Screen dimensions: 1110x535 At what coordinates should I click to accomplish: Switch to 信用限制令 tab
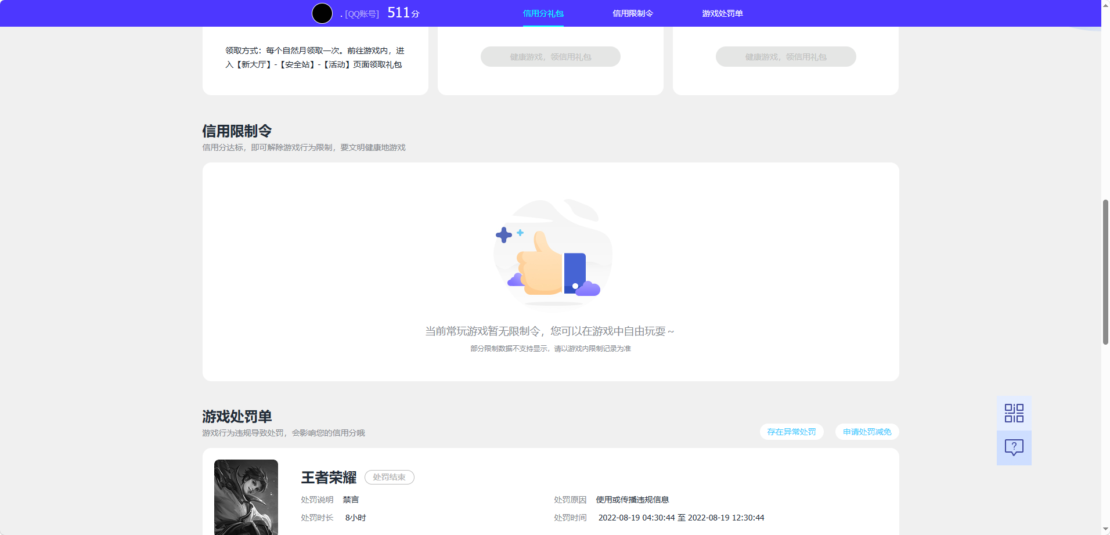point(633,13)
